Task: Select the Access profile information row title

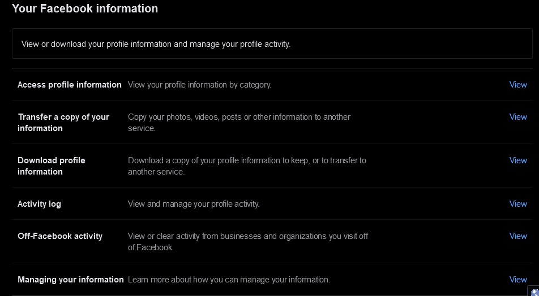Action: click(x=70, y=85)
